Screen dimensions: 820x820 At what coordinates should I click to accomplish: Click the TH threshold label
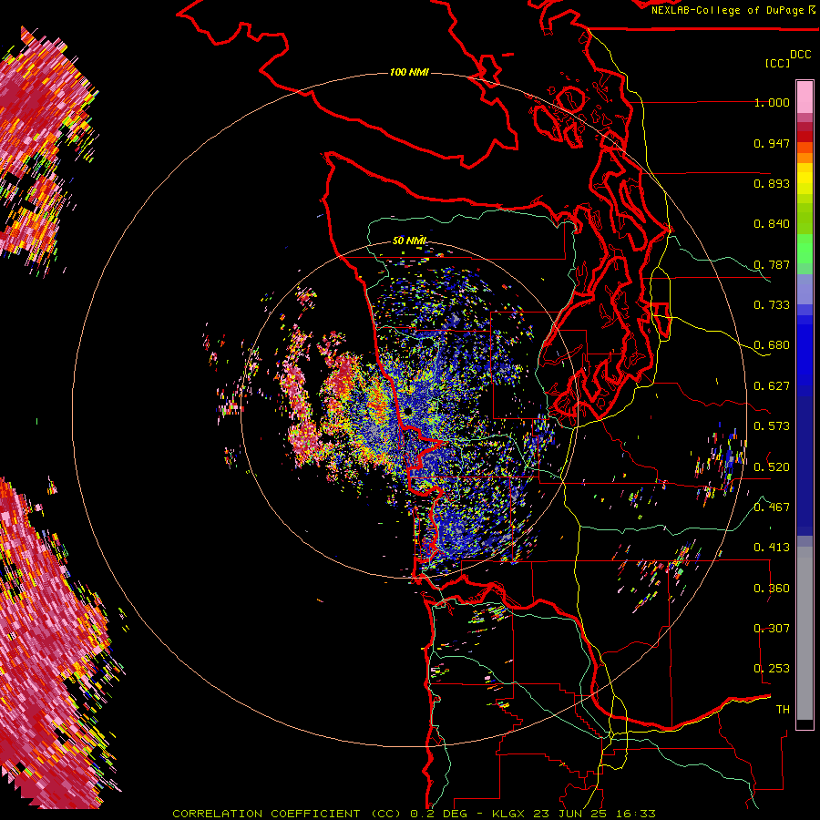[783, 709]
